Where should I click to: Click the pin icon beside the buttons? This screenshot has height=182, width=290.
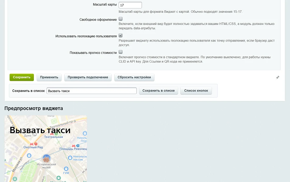coord(278,78)
